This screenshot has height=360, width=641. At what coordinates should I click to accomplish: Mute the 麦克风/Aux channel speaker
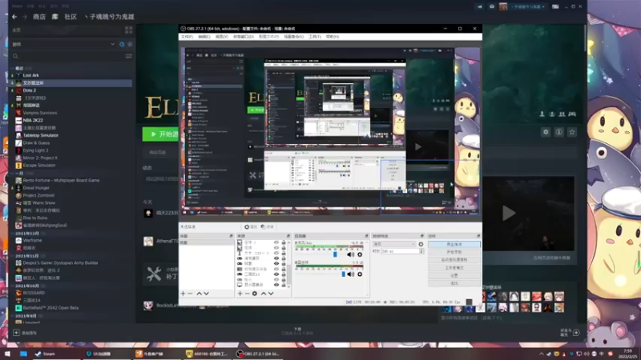coord(350,254)
